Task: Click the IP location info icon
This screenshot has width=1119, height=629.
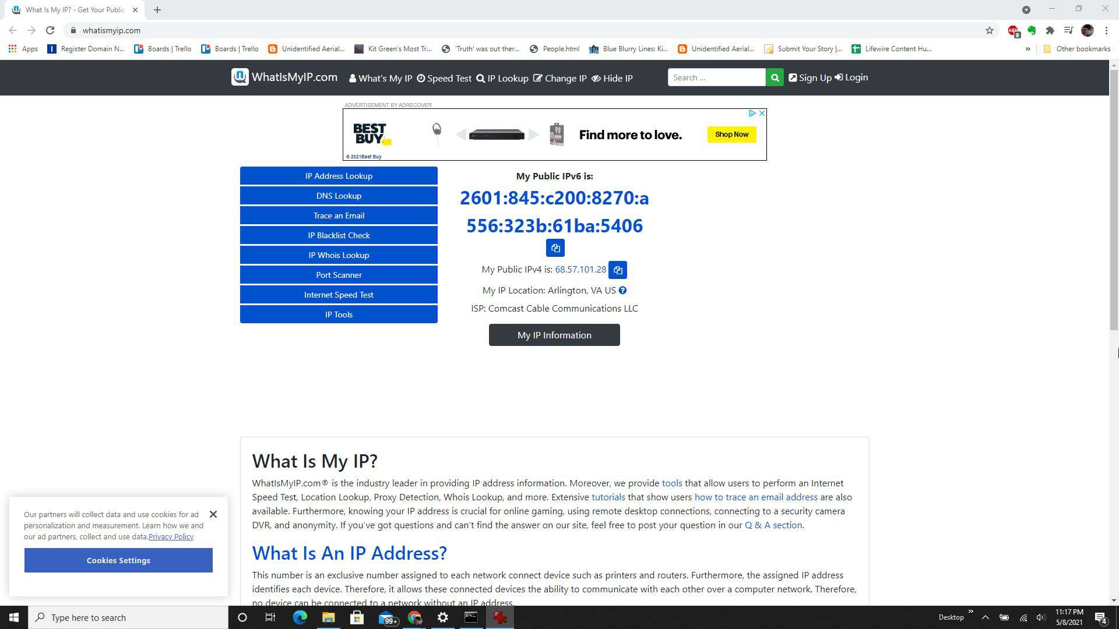Action: pos(622,289)
